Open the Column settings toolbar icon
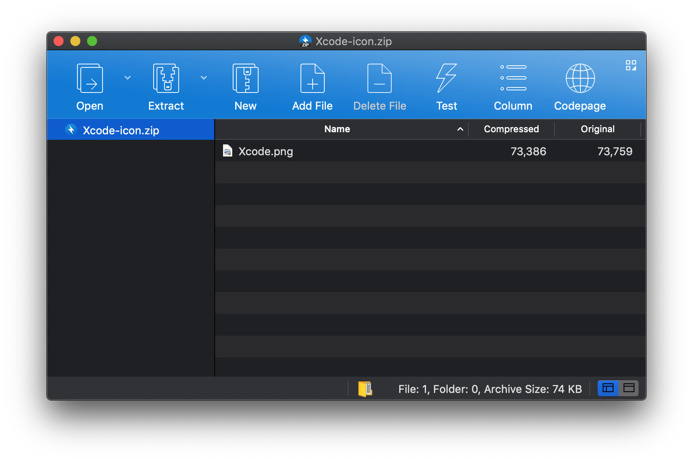This screenshot has width=693, height=462. [x=513, y=78]
